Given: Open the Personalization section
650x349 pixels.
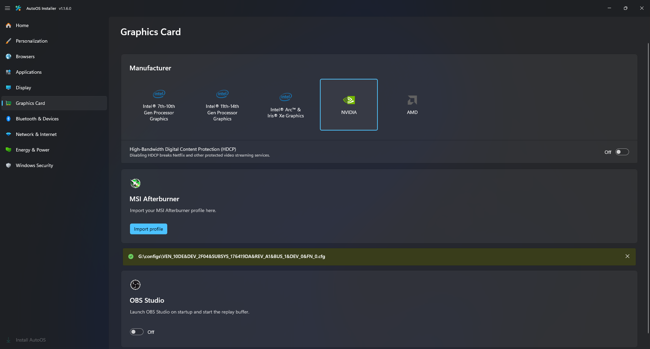Looking at the screenshot, I should (54, 41).
